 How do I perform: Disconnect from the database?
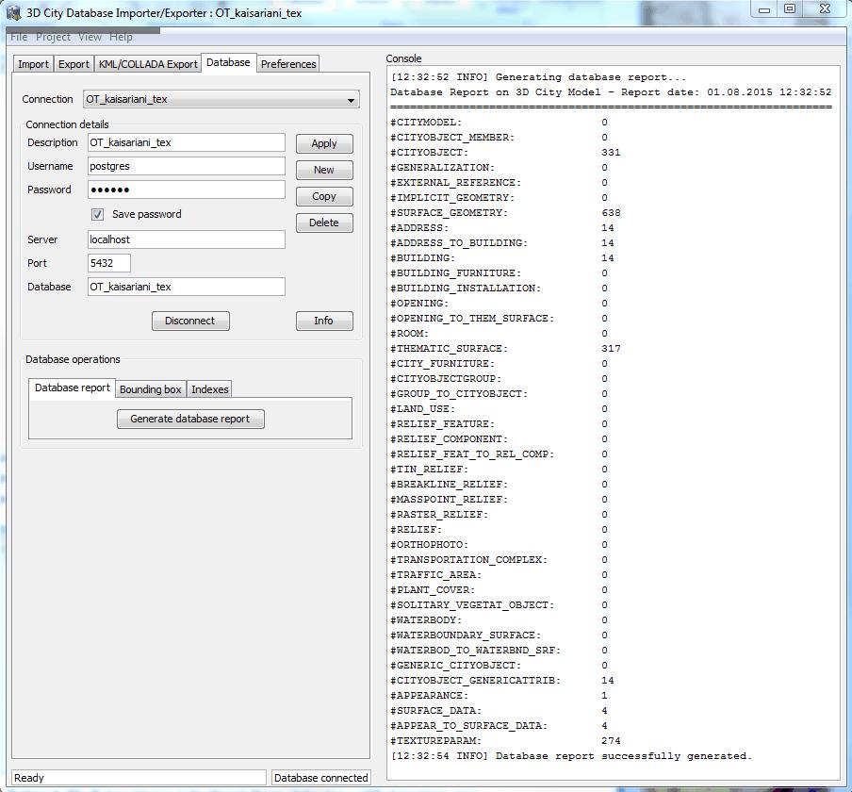tap(190, 321)
